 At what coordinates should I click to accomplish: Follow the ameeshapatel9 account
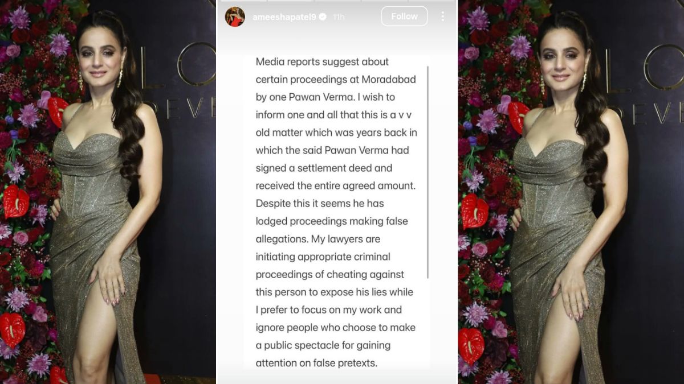point(404,16)
